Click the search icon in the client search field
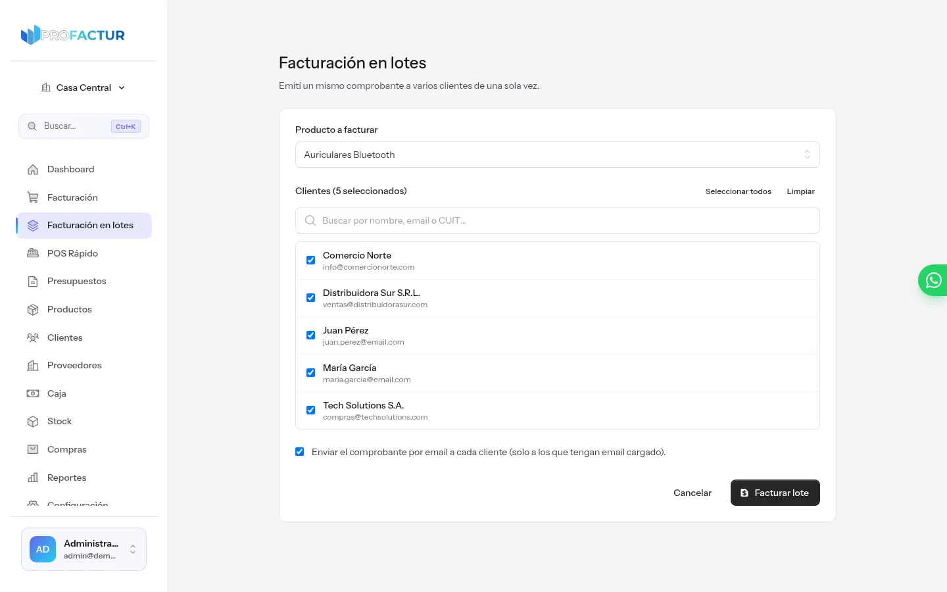 [x=310, y=220]
